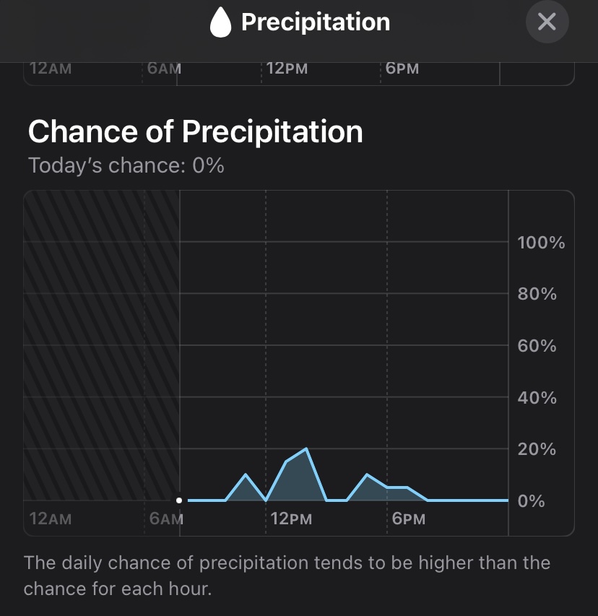598x616 pixels.
Task: Tap the 40% axis label
Action: point(537,398)
